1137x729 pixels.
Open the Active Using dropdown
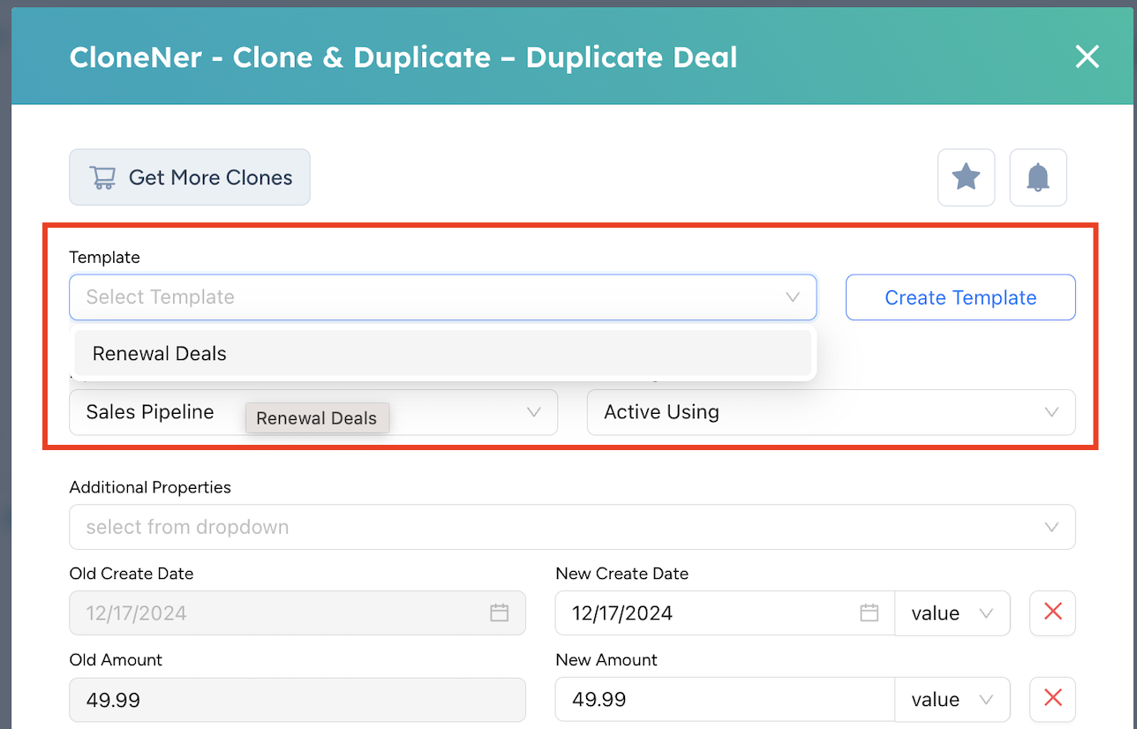pos(1050,412)
